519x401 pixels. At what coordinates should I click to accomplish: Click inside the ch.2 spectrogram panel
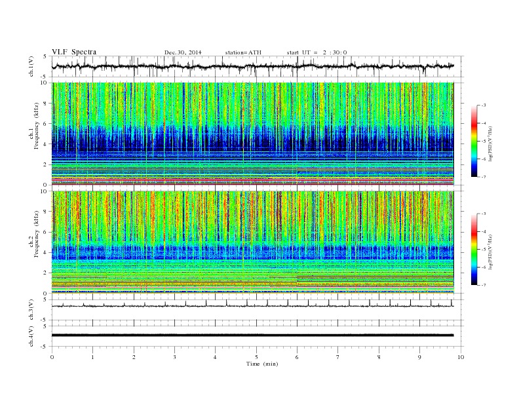252,242
